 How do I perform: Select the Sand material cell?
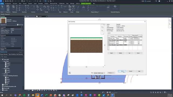[119, 42]
